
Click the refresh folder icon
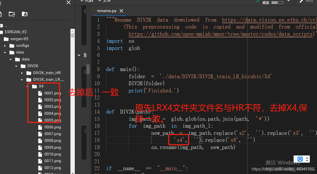(12, 14)
